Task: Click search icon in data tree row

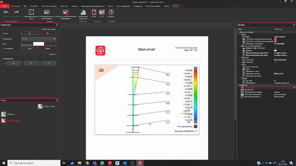Action: (x=294, y=88)
